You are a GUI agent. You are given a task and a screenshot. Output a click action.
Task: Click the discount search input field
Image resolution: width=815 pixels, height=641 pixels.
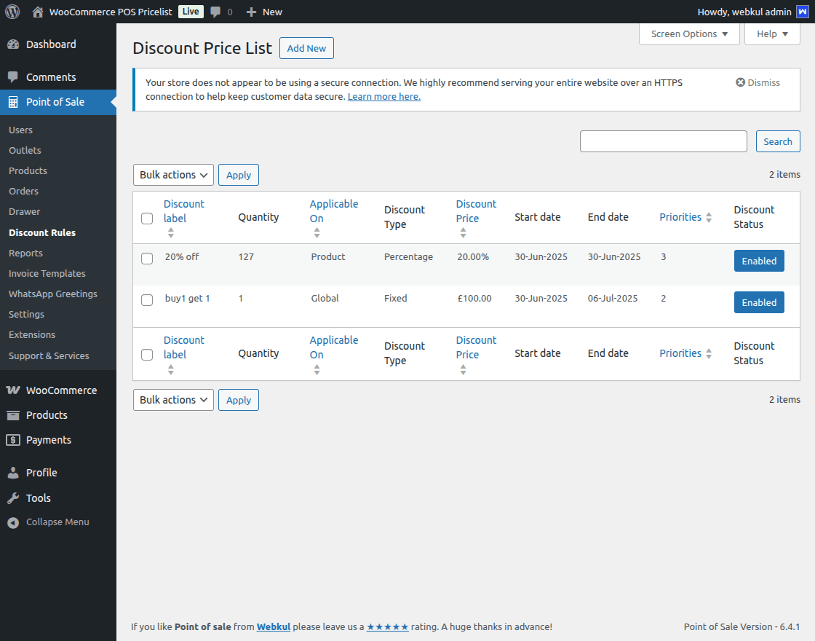click(663, 141)
